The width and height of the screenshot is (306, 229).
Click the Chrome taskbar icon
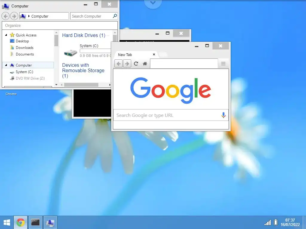click(21, 222)
